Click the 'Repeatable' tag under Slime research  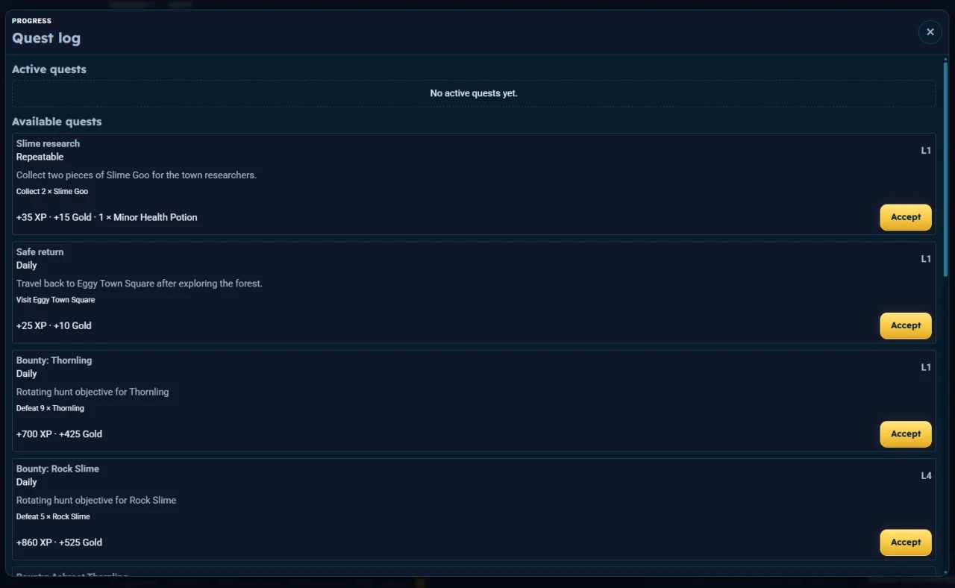coord(40,157)
